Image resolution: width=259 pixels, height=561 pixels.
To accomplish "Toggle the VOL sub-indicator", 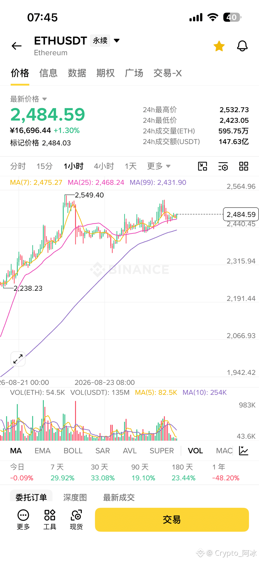I will click(x=196, y=450).
